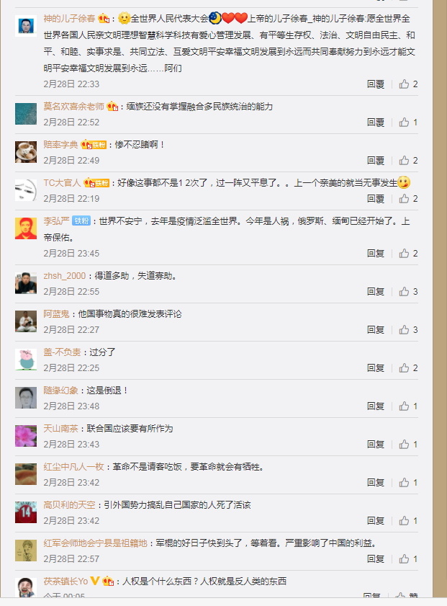
Task: Open 高贝利的天空's profile link
Action: pyautogui.click(x=69, y=504)
